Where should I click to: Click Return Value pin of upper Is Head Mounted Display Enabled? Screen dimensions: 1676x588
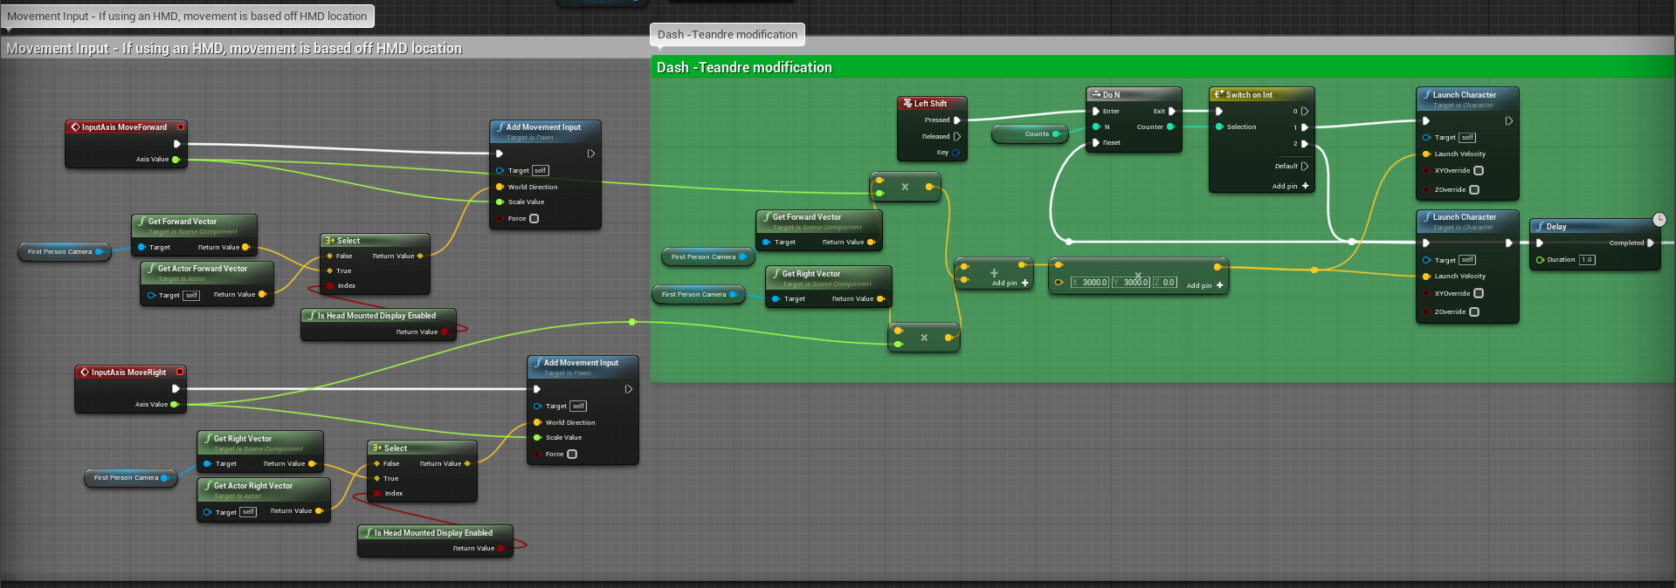click(x=445, y=332)
